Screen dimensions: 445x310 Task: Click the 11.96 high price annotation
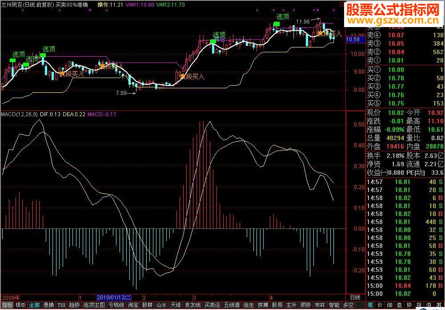[303, 22]
